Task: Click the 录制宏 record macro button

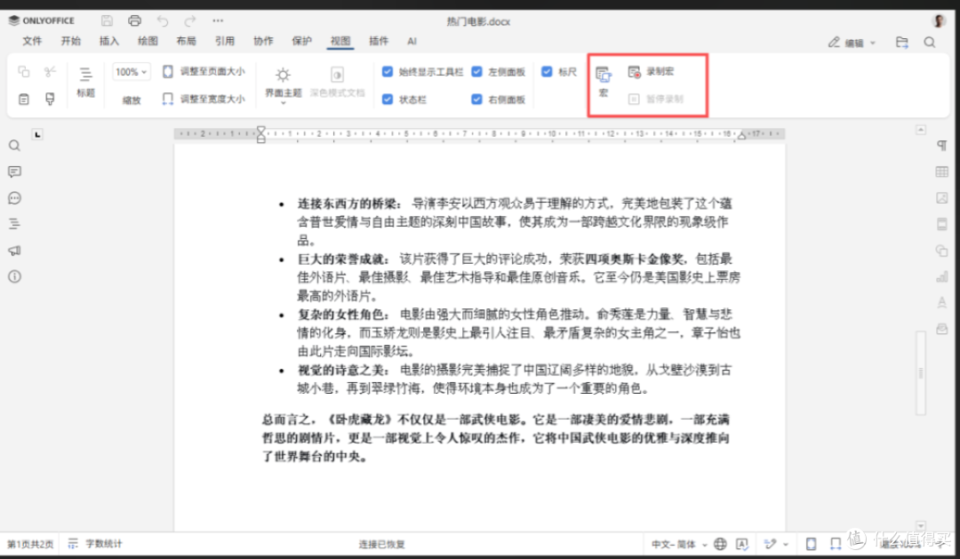Action: click(652, 72)
